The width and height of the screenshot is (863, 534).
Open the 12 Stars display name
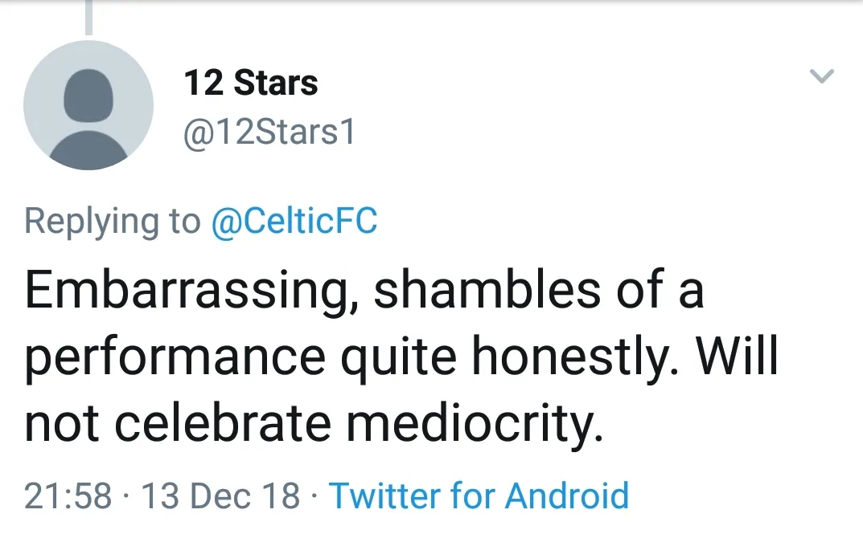[251, 84]
